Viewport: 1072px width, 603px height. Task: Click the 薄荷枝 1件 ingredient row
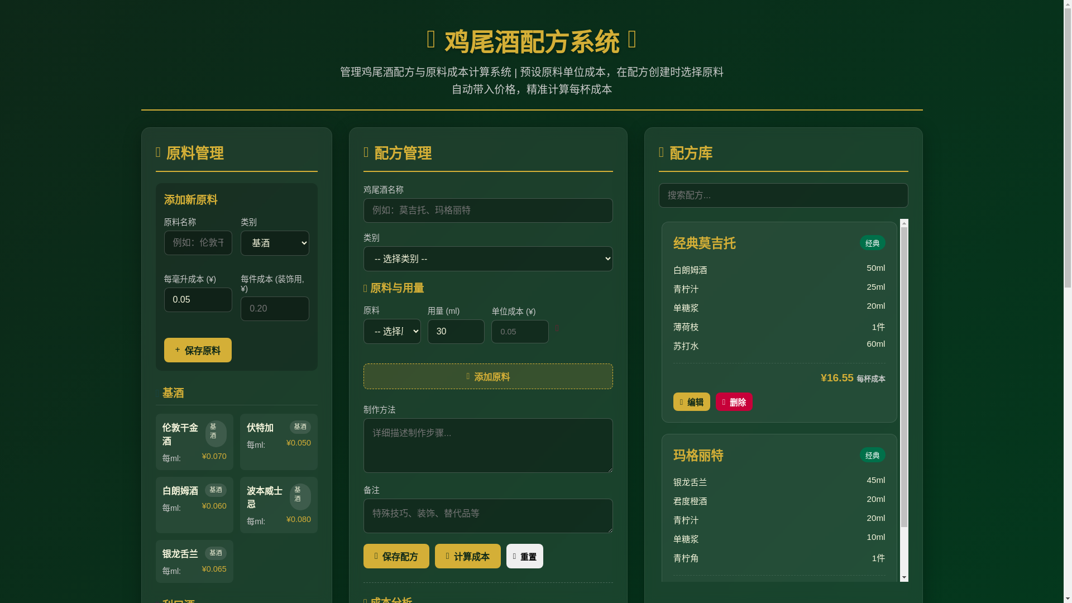(x=779, y=326)
